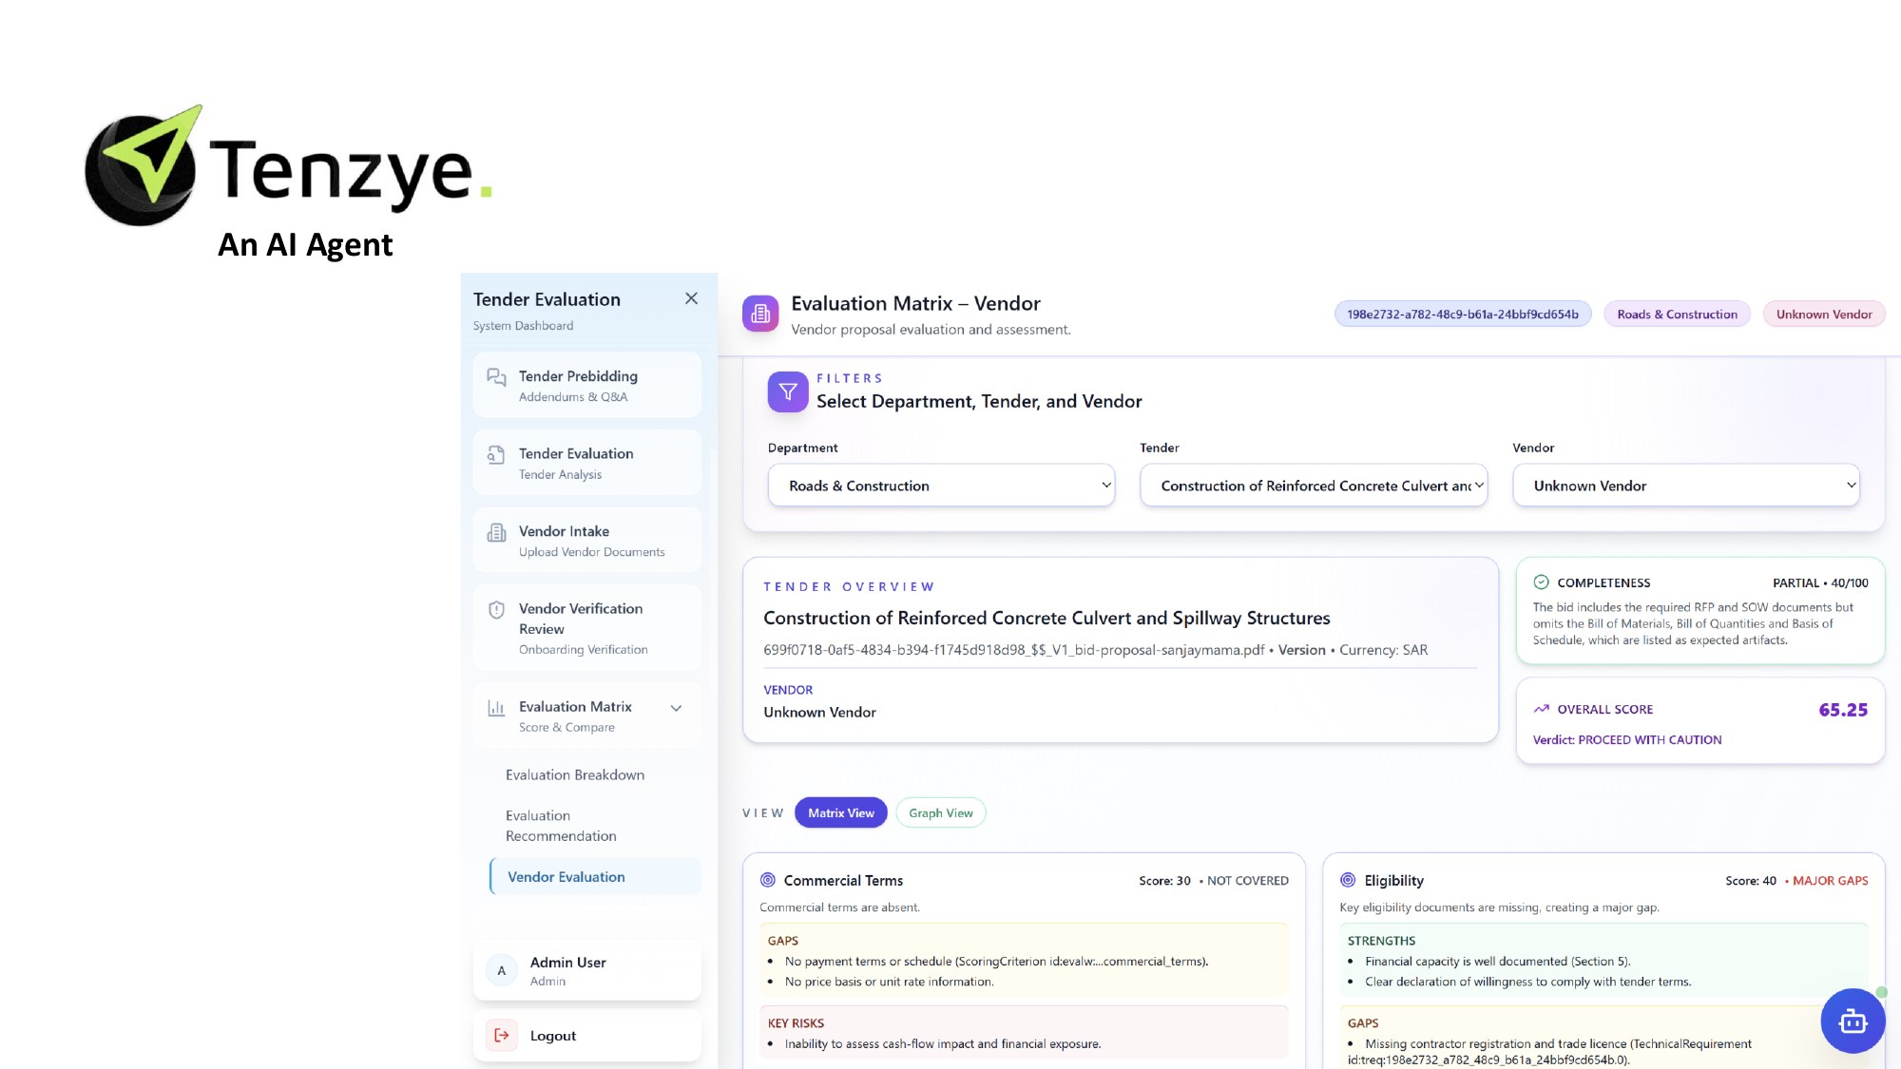Click the Vendor Intake building icon
This screenshot has width=1901, height=1069.
496,532
